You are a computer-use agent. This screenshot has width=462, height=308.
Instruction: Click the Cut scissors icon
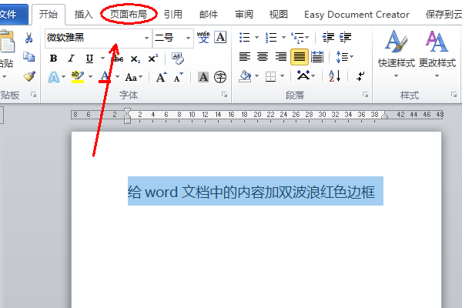(x=28, y=38)
